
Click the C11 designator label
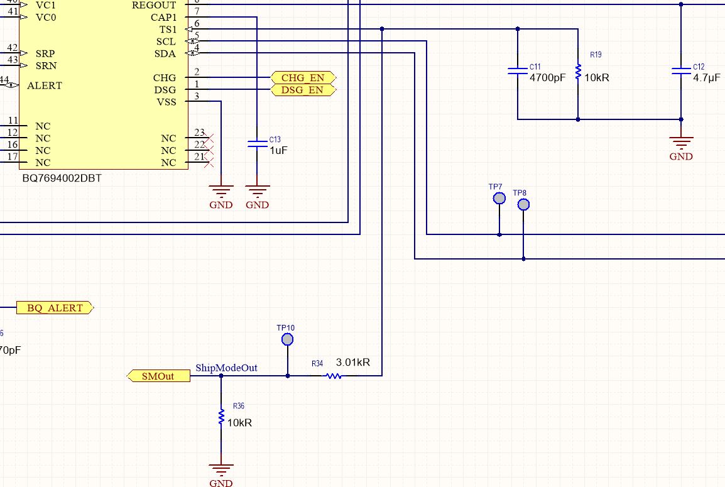click(x=535, y=67)
